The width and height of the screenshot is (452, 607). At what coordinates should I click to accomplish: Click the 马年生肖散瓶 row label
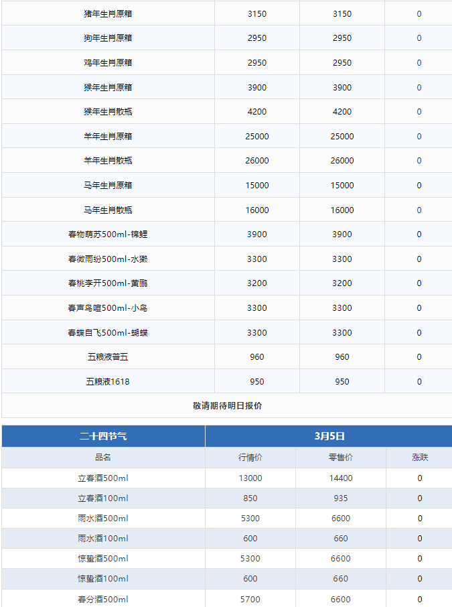pos(108,210)
